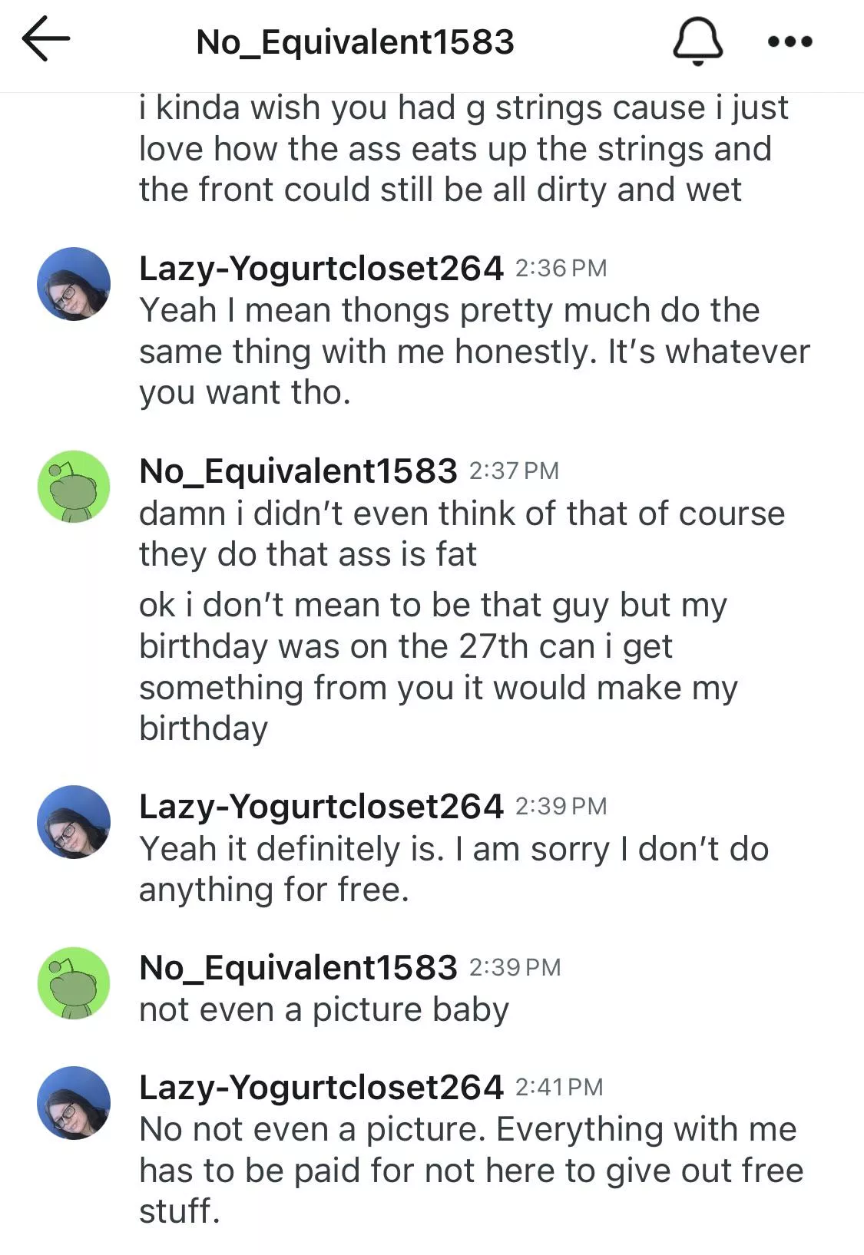Toggle notifications with the bell icon

coord(697,41)
